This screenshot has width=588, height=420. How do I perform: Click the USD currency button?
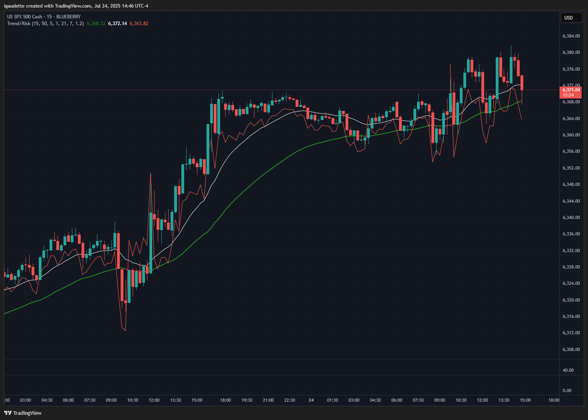(571, 18)
